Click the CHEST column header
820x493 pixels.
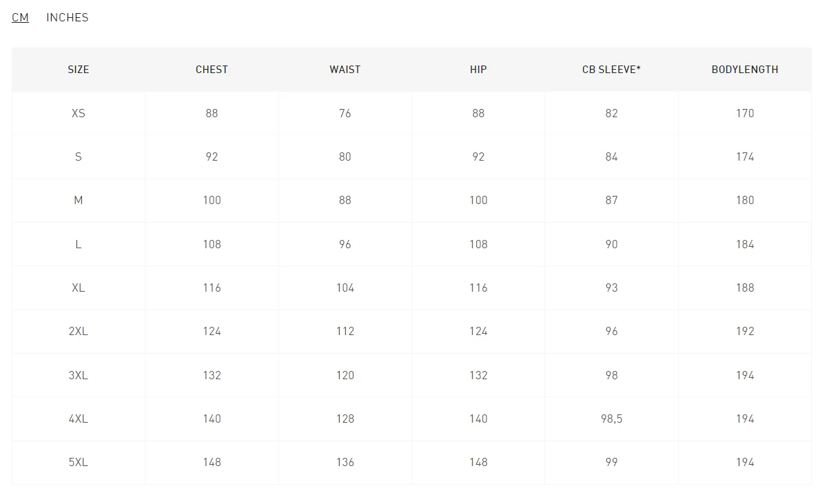[x=212, y=70]
